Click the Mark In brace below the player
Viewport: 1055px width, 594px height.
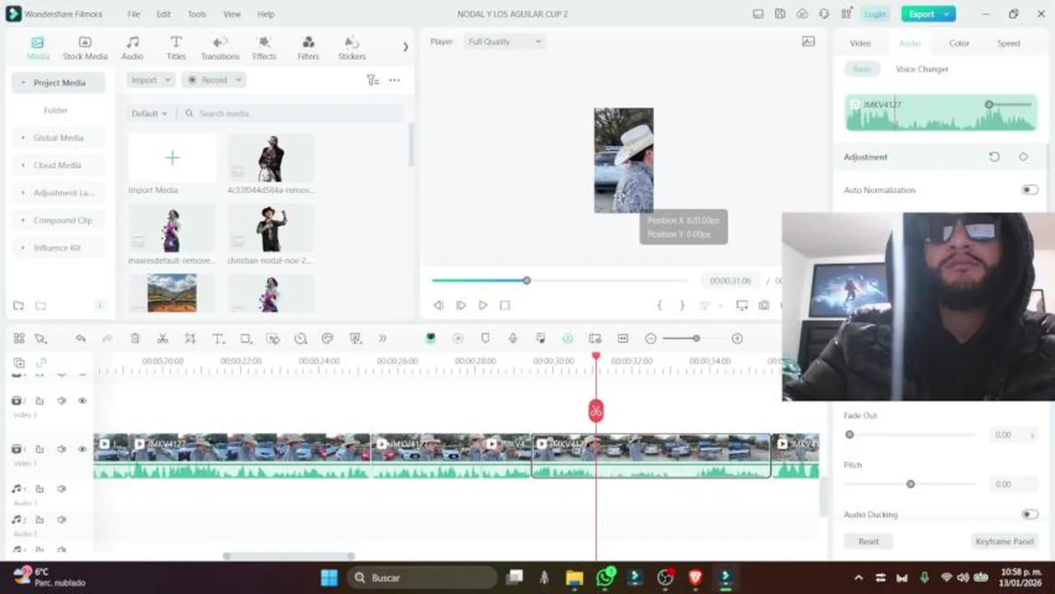click(x=660, y=305)
